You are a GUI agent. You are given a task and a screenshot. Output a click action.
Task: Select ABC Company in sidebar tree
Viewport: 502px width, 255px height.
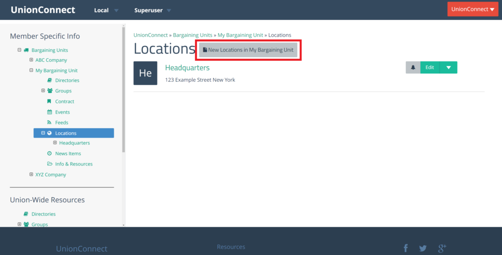point(51,60)
